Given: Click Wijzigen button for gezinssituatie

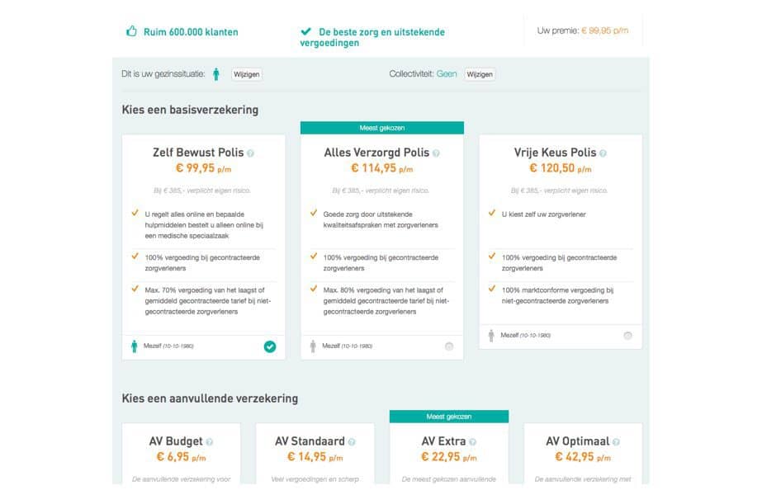Looking at the screenshot, I should (247, 74).
